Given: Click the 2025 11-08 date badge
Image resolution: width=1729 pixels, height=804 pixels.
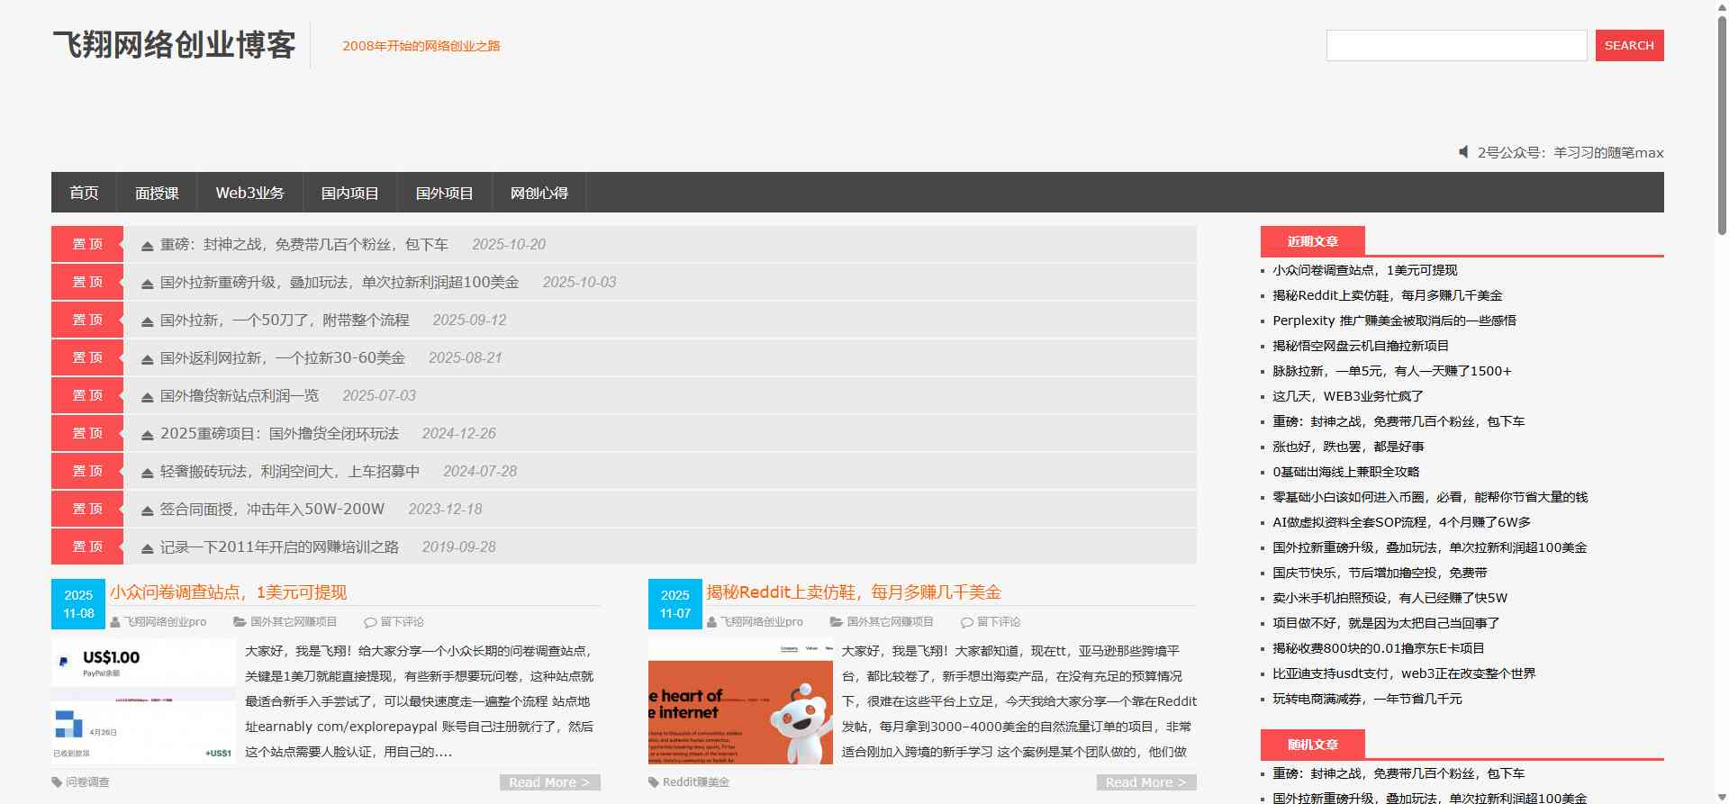Looking at the screenshot, I should [x=78, y=604].
